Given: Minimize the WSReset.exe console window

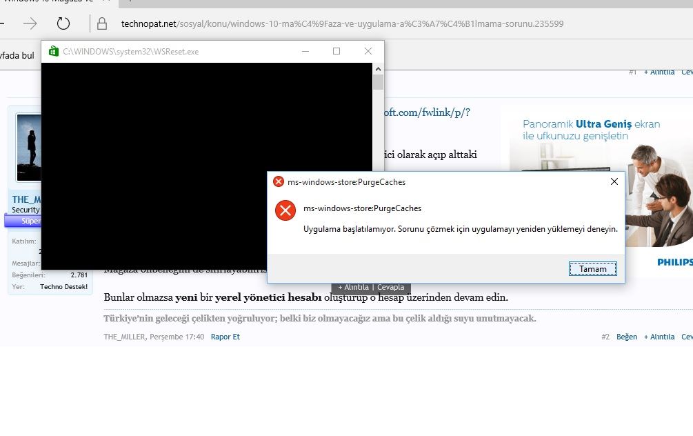Looking at the screenshot, I should coord(305,51).
